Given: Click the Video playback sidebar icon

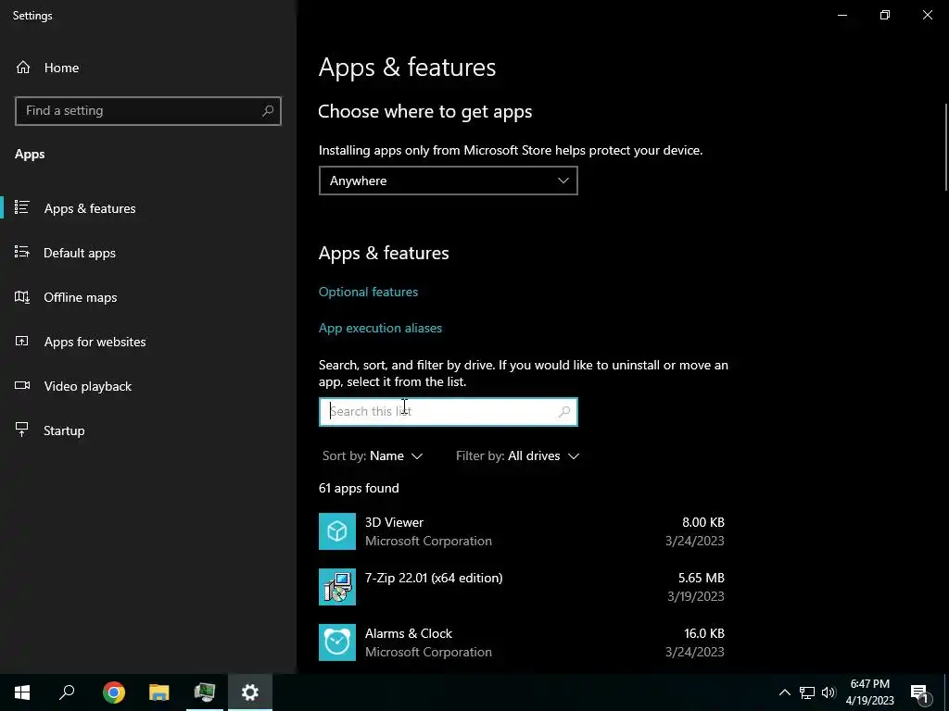Looking at the screenshot, I should click(22, 386).
